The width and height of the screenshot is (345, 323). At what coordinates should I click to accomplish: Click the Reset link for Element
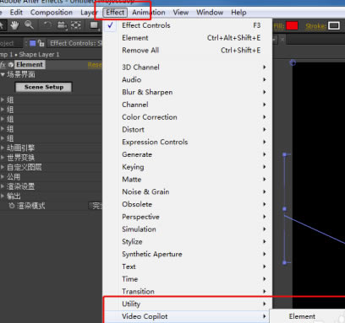(95, 65)
